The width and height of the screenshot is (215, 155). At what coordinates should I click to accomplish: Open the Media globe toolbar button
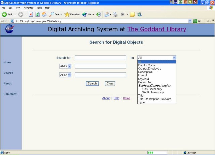click(x=88, y=14)
